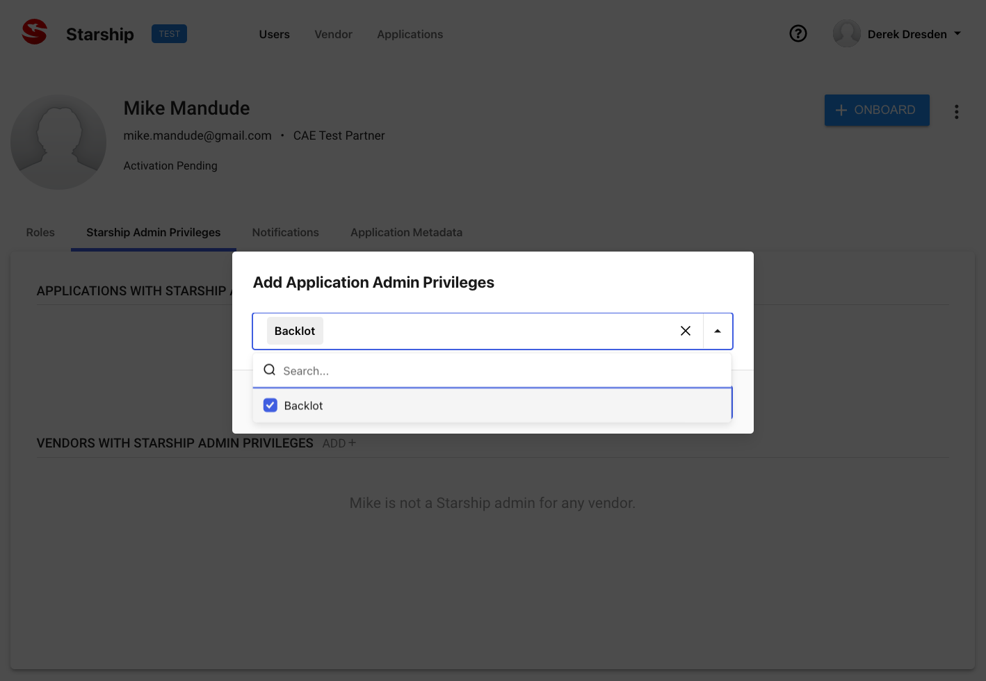This screenshot has width=986, height=681.
Task: Switch to the Roles tab
Action: 40,233
